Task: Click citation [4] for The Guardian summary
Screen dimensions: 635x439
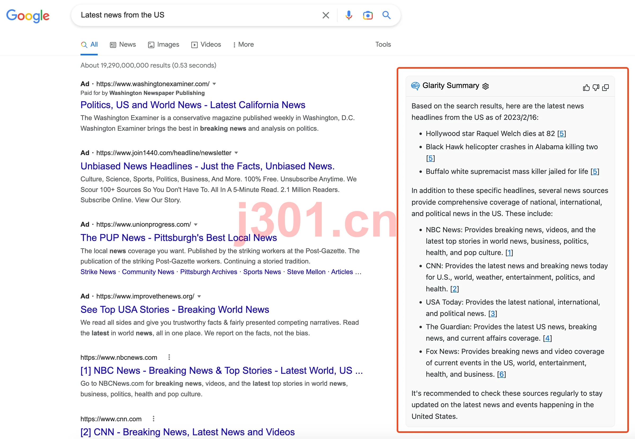Action: [547, 338]
